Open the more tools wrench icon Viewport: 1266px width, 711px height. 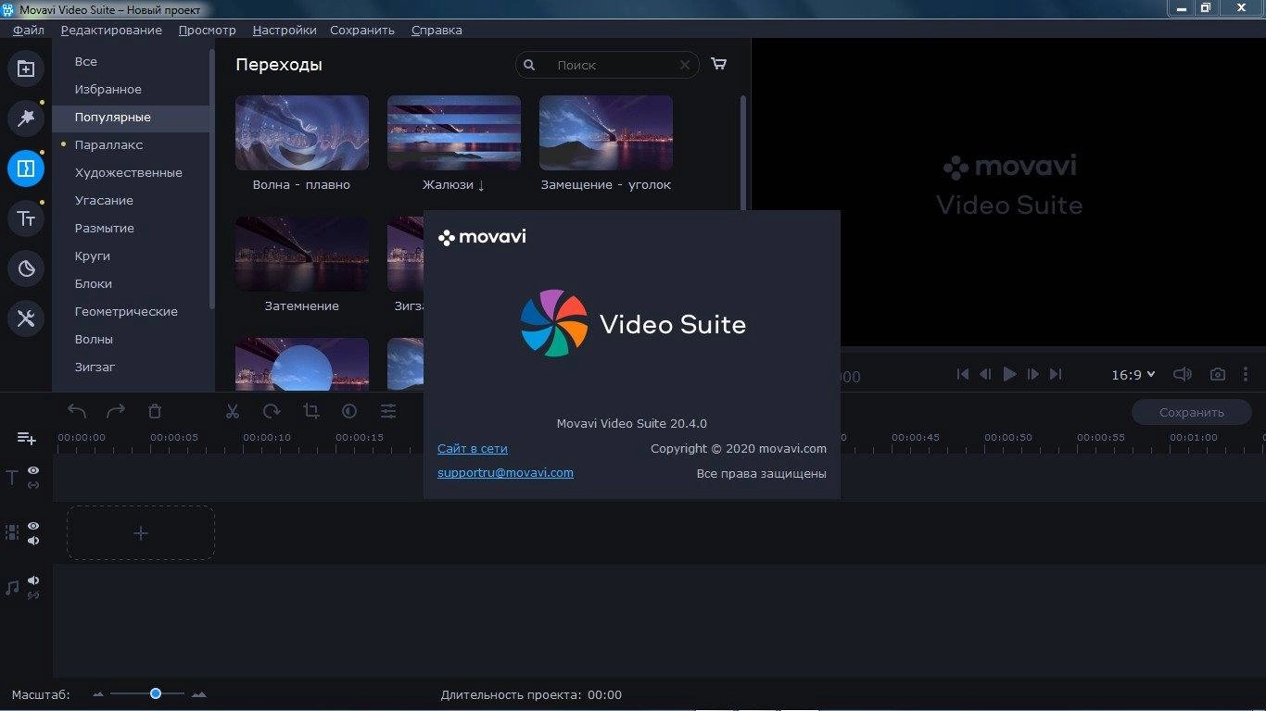(26, 318)
